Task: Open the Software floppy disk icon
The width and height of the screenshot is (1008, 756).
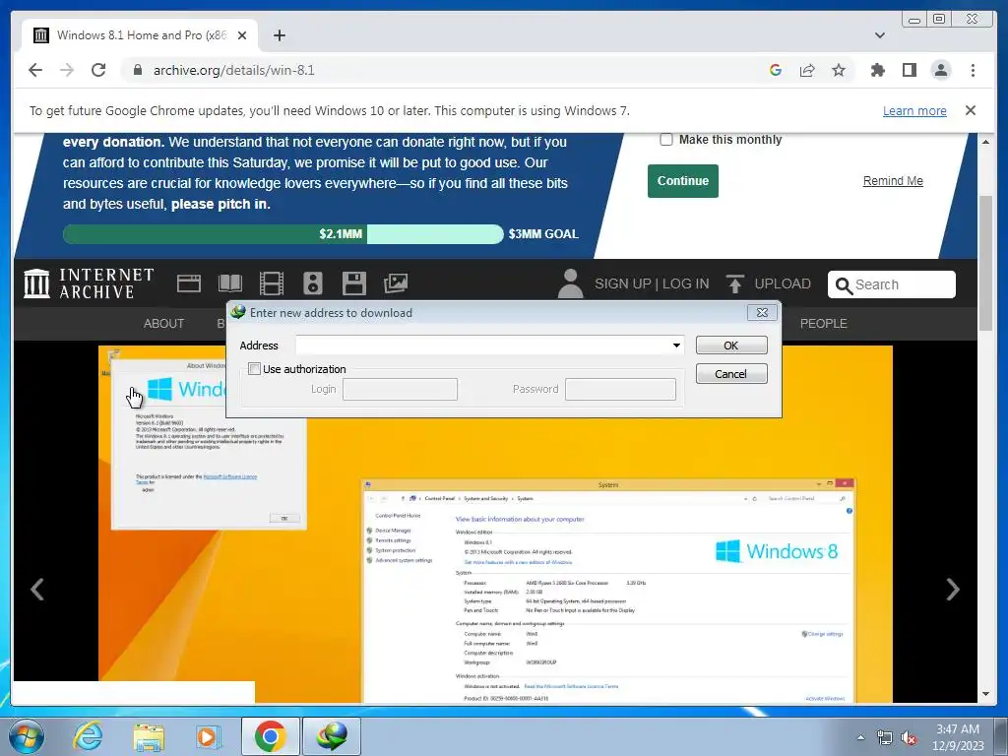Action: click(x=353, y=283)
